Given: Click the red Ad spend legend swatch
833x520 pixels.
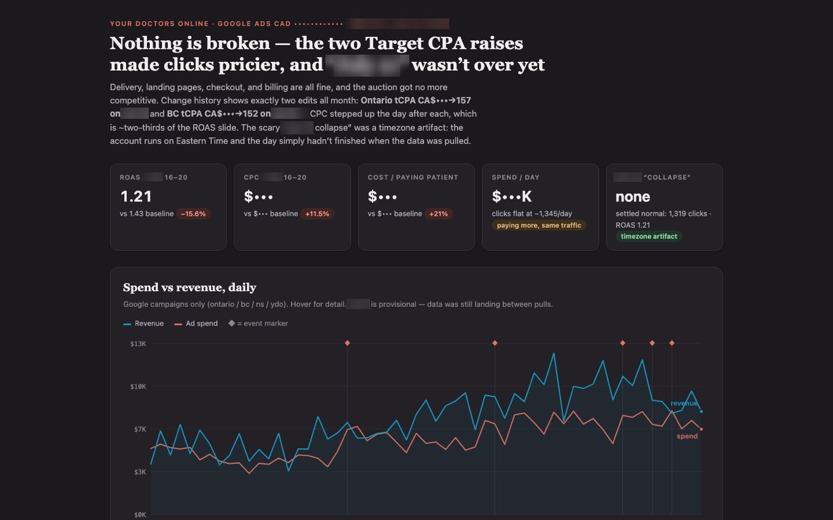Looking at the screenshot, I should [x=178, y=324].
